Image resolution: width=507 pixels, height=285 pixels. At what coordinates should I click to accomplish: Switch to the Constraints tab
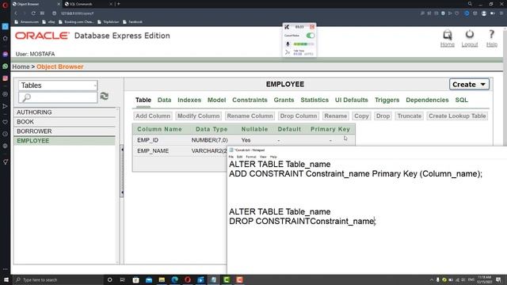250,101
